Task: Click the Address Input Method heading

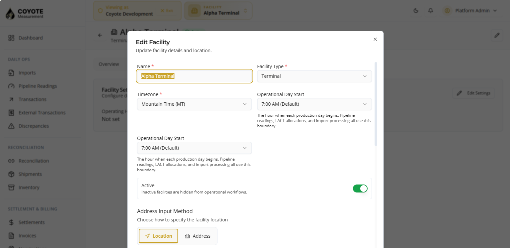Action: pyautogui.click(x=165, y=211)
